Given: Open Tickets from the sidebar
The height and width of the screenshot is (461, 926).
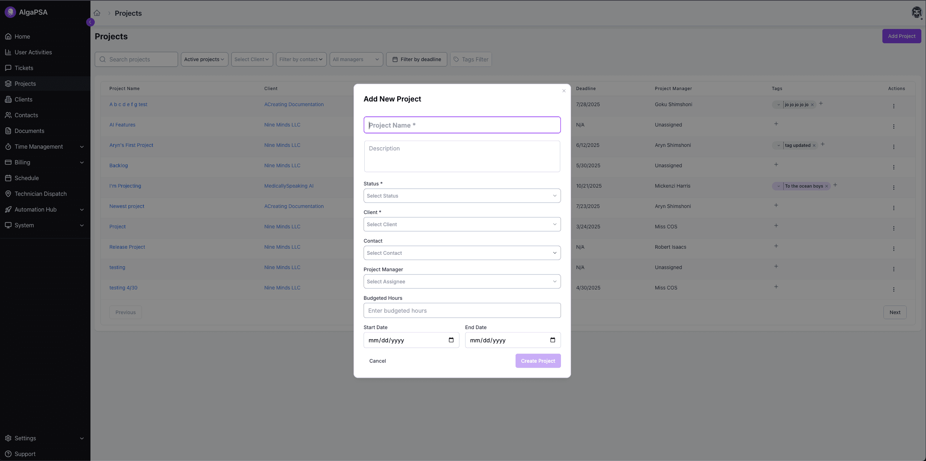Looking at the screenshot, I should click(x=23, y=68).
